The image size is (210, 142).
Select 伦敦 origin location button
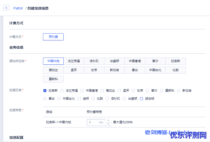pyautogui.click(x=176, y=70)
